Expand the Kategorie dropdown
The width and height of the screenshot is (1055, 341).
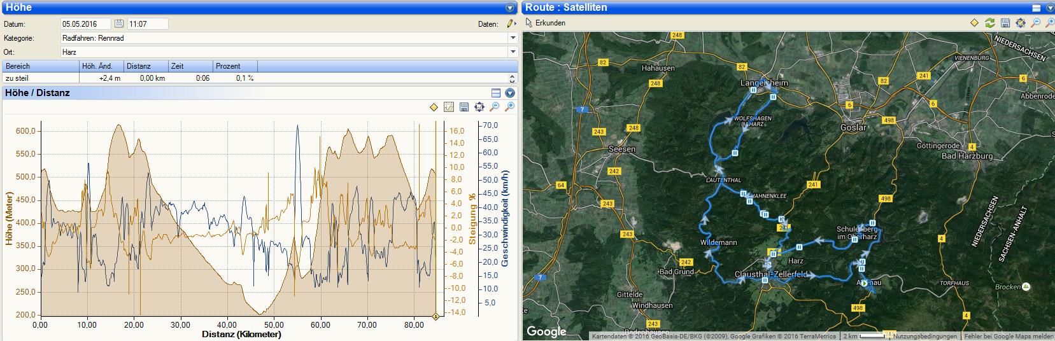pyautogui.click(x=513, y=38)
